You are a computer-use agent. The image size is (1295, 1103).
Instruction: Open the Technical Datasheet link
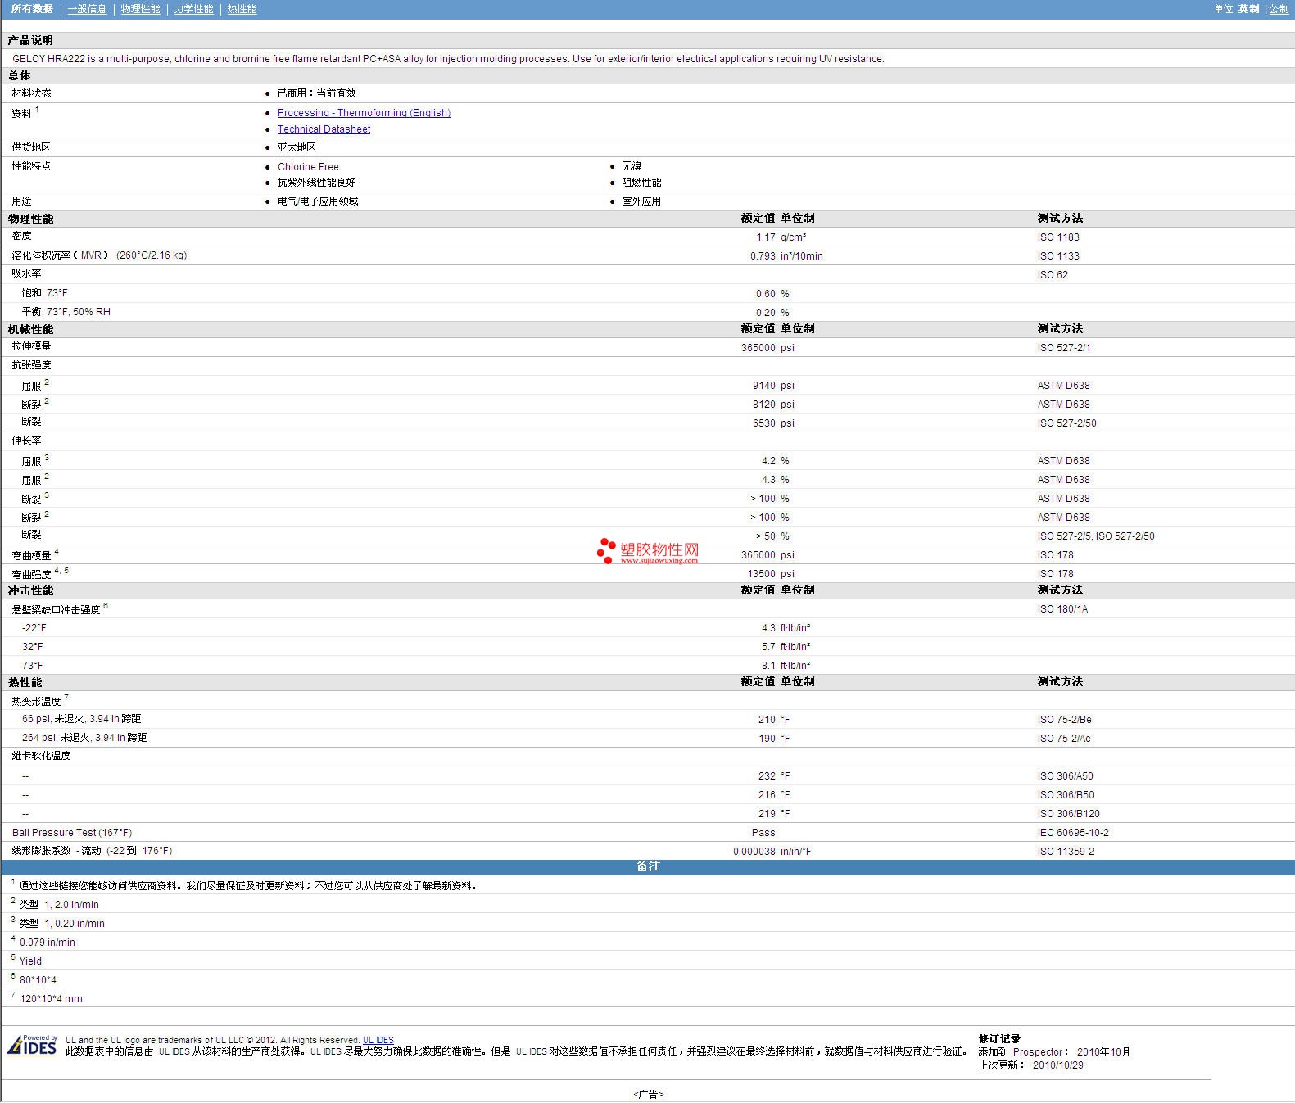[324, 129]
